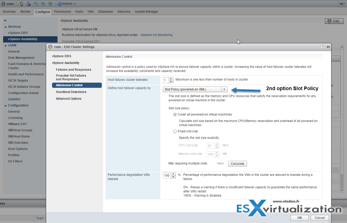Image resolution: width=347 pixels, height=223 pixels.
Task: Open Heartbeat Datastores settings
Action: [x=71, y=92]
